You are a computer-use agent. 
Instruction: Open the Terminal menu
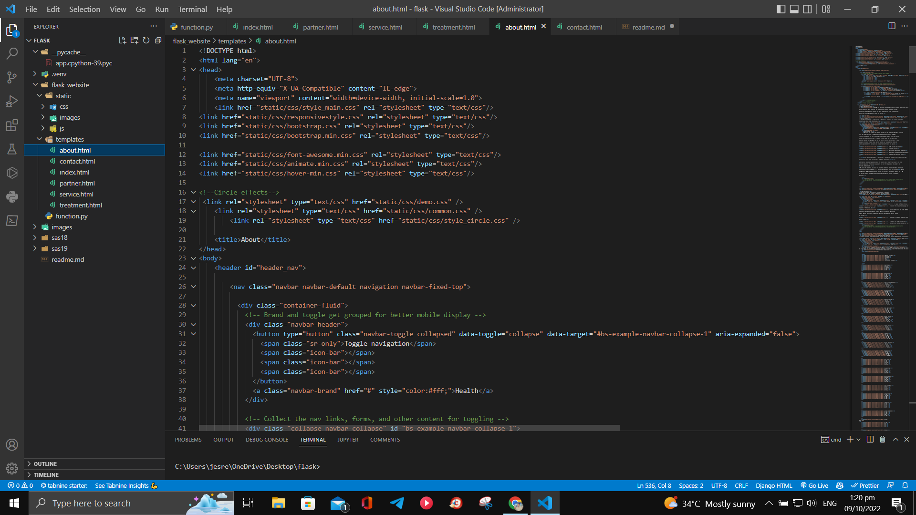click(x=192, y=9)
